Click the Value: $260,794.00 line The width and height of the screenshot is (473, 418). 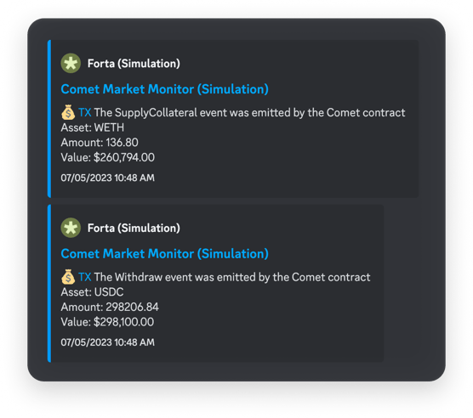(108, 157)
